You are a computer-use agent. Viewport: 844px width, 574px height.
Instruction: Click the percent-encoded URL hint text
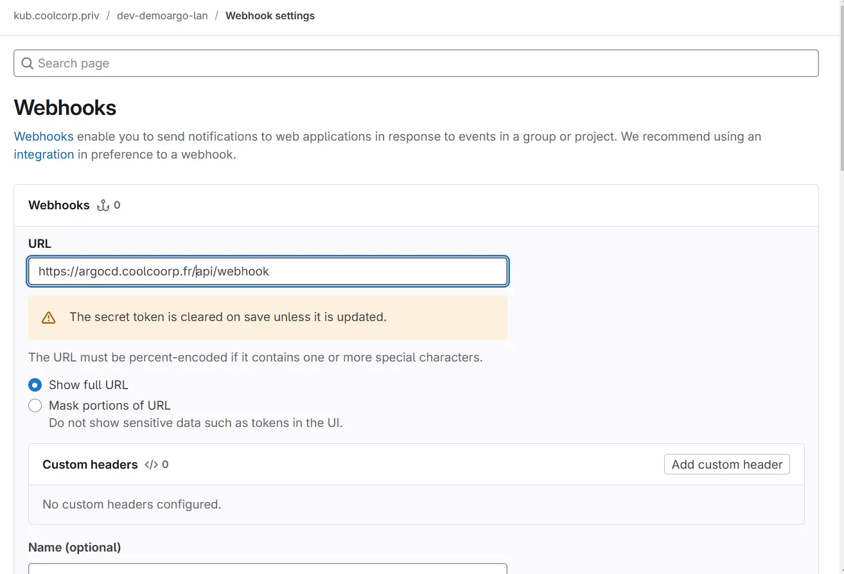[256, 357]
